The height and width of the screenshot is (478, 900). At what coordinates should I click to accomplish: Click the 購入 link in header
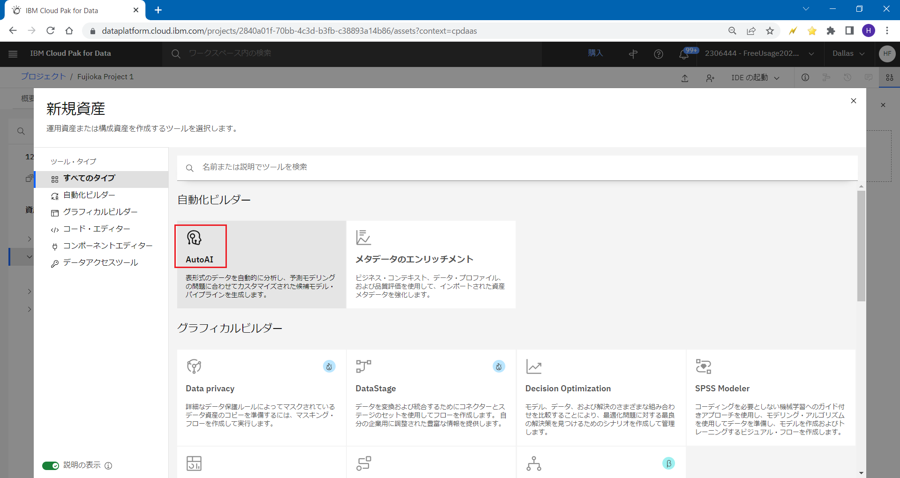point(595,53)
